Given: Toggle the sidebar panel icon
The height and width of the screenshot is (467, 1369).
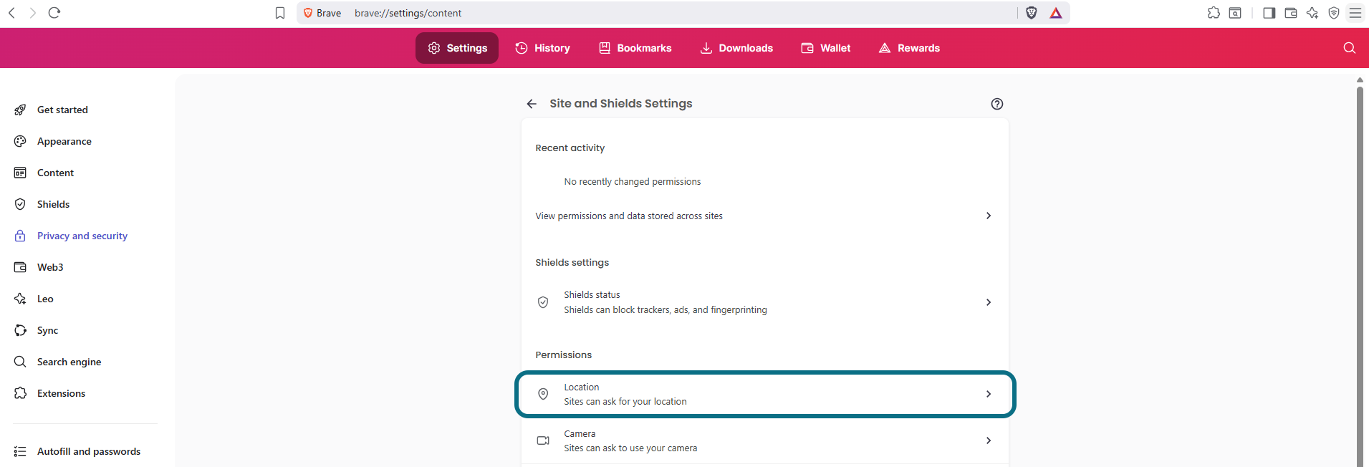Looking at the screenshot, I should [x=1269, y=13].
